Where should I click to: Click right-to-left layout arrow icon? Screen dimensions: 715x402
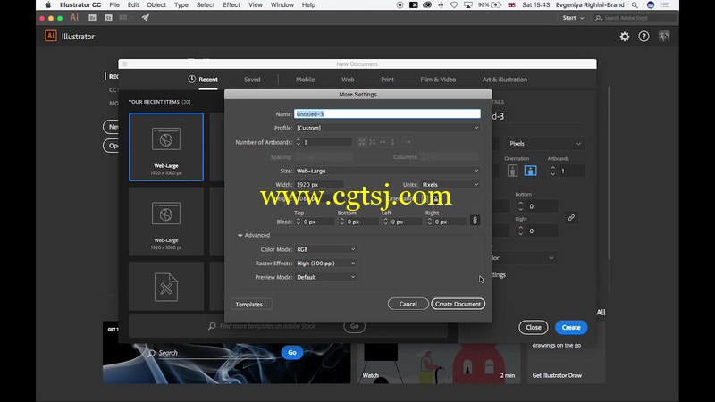pyautogui.click(x=408, y=142)
